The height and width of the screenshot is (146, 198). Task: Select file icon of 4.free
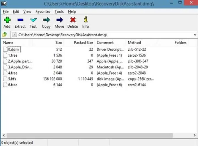5,73
